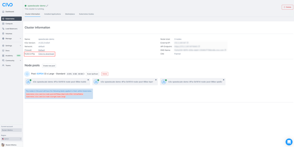Open the chat widget bubble
294x147 pixels.
pos(289,142)
